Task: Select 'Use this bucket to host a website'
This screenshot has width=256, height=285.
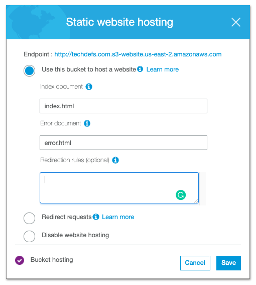Action: tap(29, 70)
